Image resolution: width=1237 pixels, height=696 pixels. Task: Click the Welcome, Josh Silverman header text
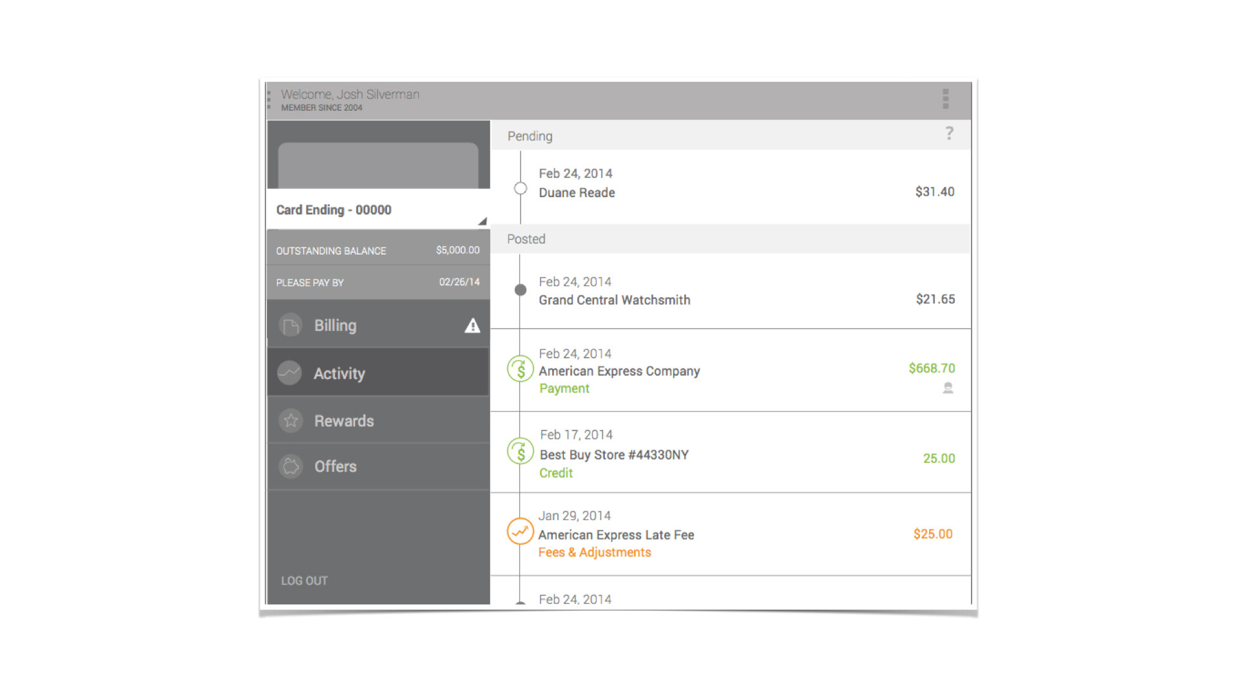(x=350, y=94)
